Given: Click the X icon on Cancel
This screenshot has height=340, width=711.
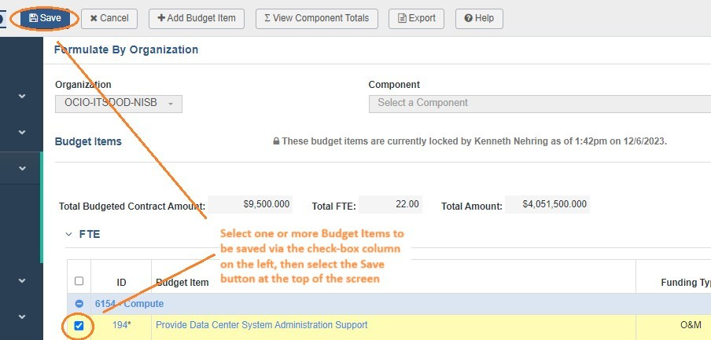Looking at the screenshot, I should coord(94,19).
